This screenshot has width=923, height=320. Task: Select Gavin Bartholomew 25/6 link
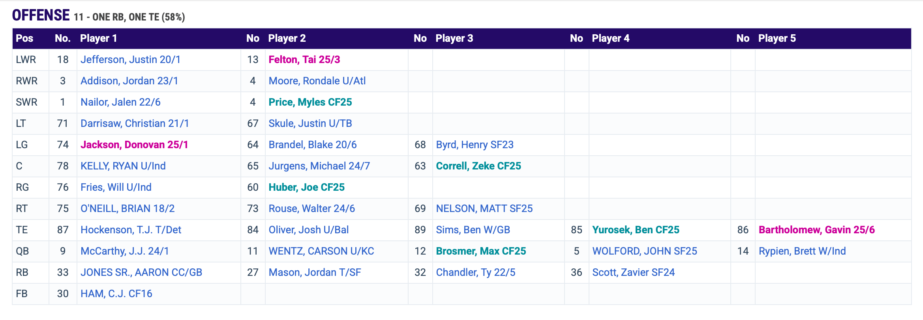[816, 230]
